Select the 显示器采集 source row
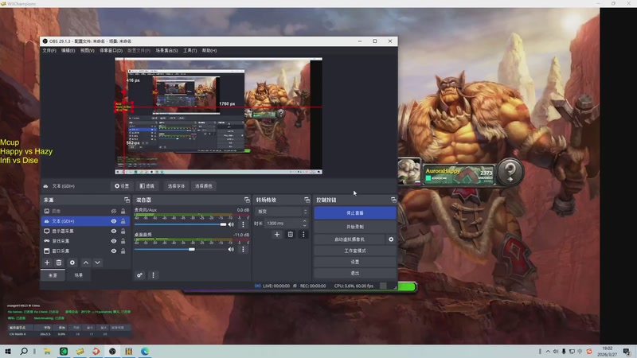Image resolution: width=637 pixels, height=358 pixels. pyautogui.click(x=85, y=231)
